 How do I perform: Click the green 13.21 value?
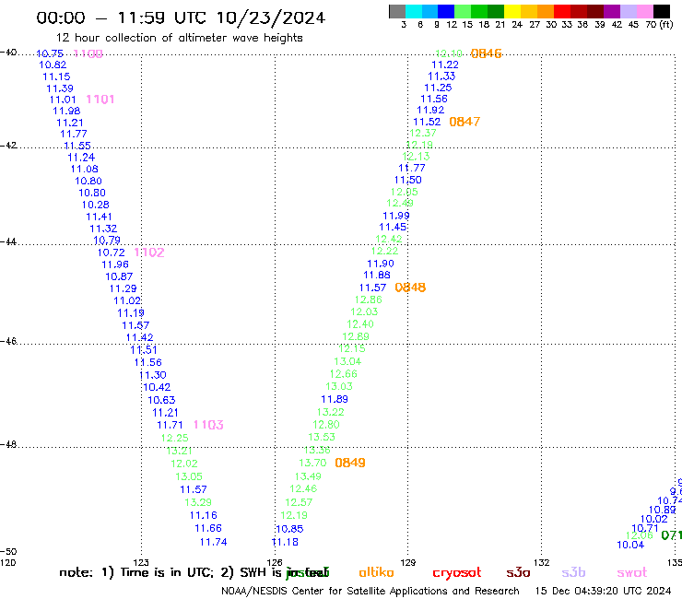pos(179,451)
